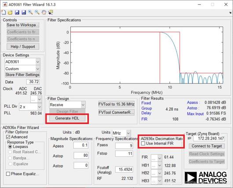Toggle the Advanced checkbox
The width and height of the screenshot is (233, 188).
coord(8,137)
